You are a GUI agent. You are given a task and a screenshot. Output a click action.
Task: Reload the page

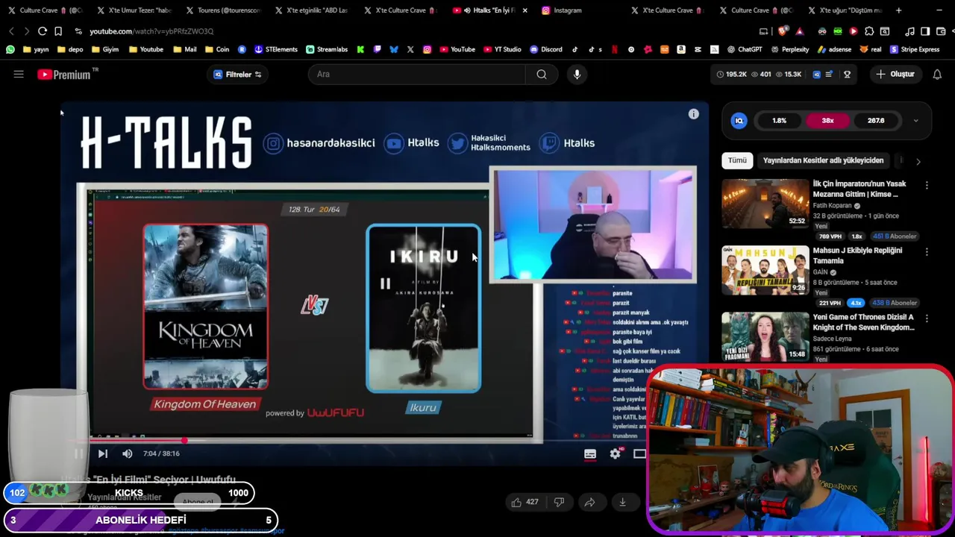[x=43, y=31]
